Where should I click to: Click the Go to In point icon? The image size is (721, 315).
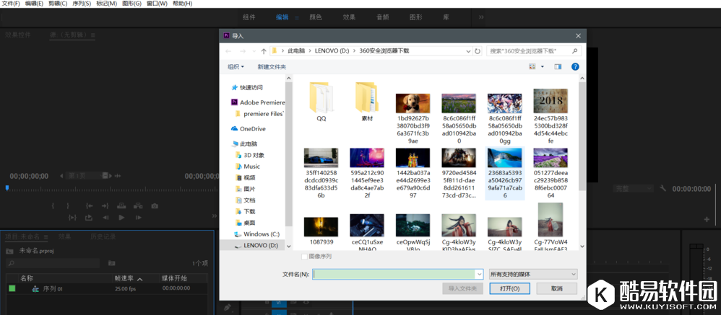point(90,206)
